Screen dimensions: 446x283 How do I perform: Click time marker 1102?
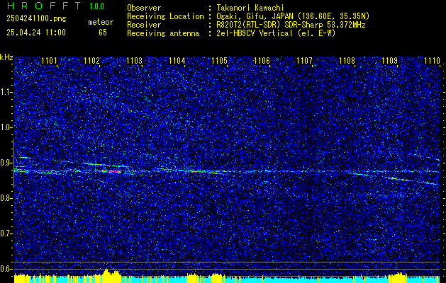click(x=91, y=61)
